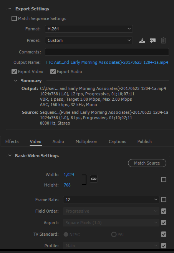Check the match source box for Width and Height
This screenshot has width=174, height=253.
click(164, 180)
